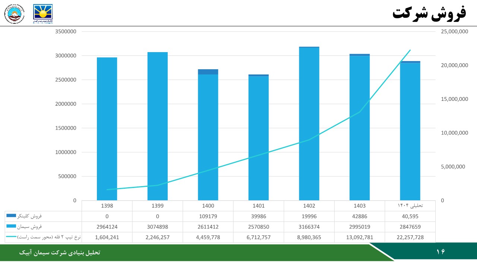The width and height of the screenshot is (477, 268).
Task: Click the footer text تحلیل بنیادی شرکت سیمان آبیک
Action: tap(60, 252)
